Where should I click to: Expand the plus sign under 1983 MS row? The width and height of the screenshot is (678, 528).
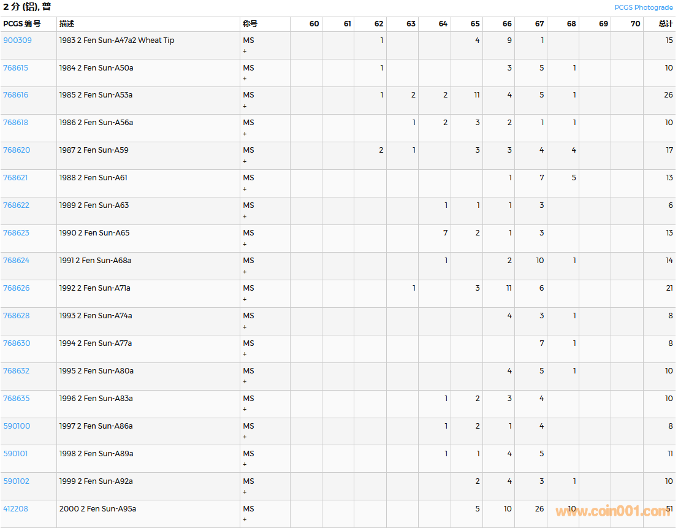(245, 52)
